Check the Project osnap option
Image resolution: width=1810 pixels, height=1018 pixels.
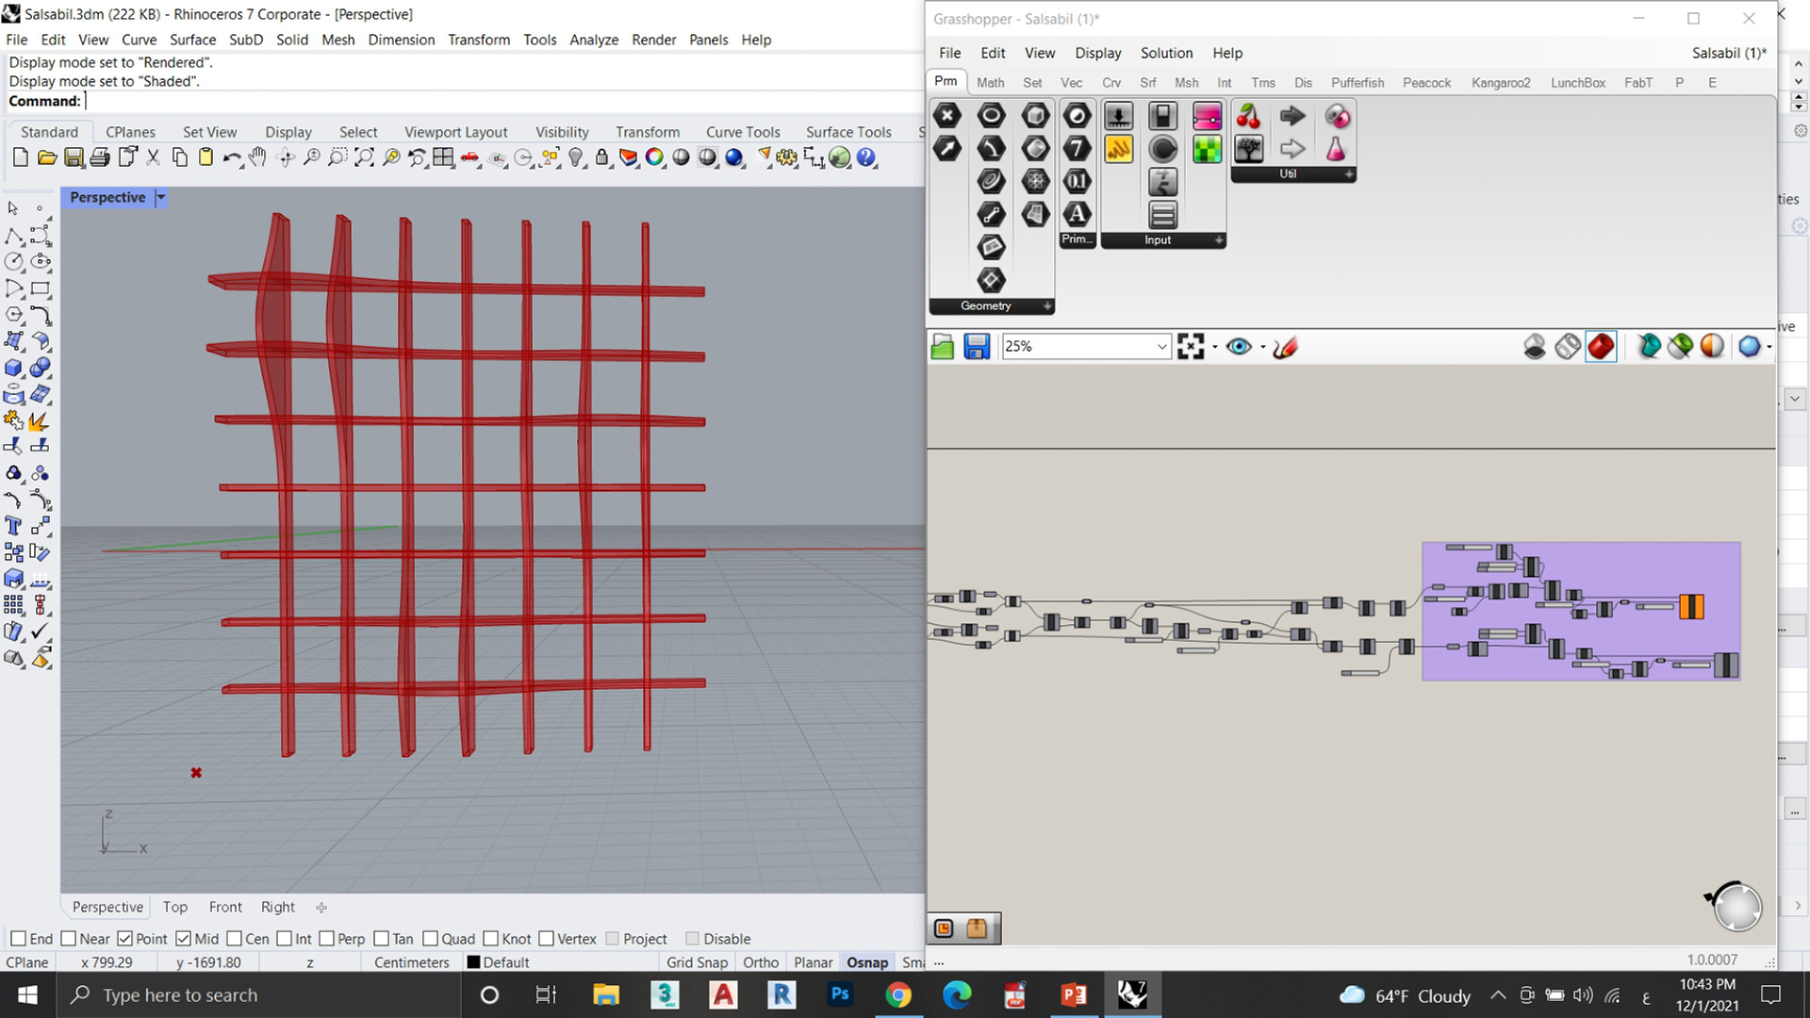click(614, 939)
